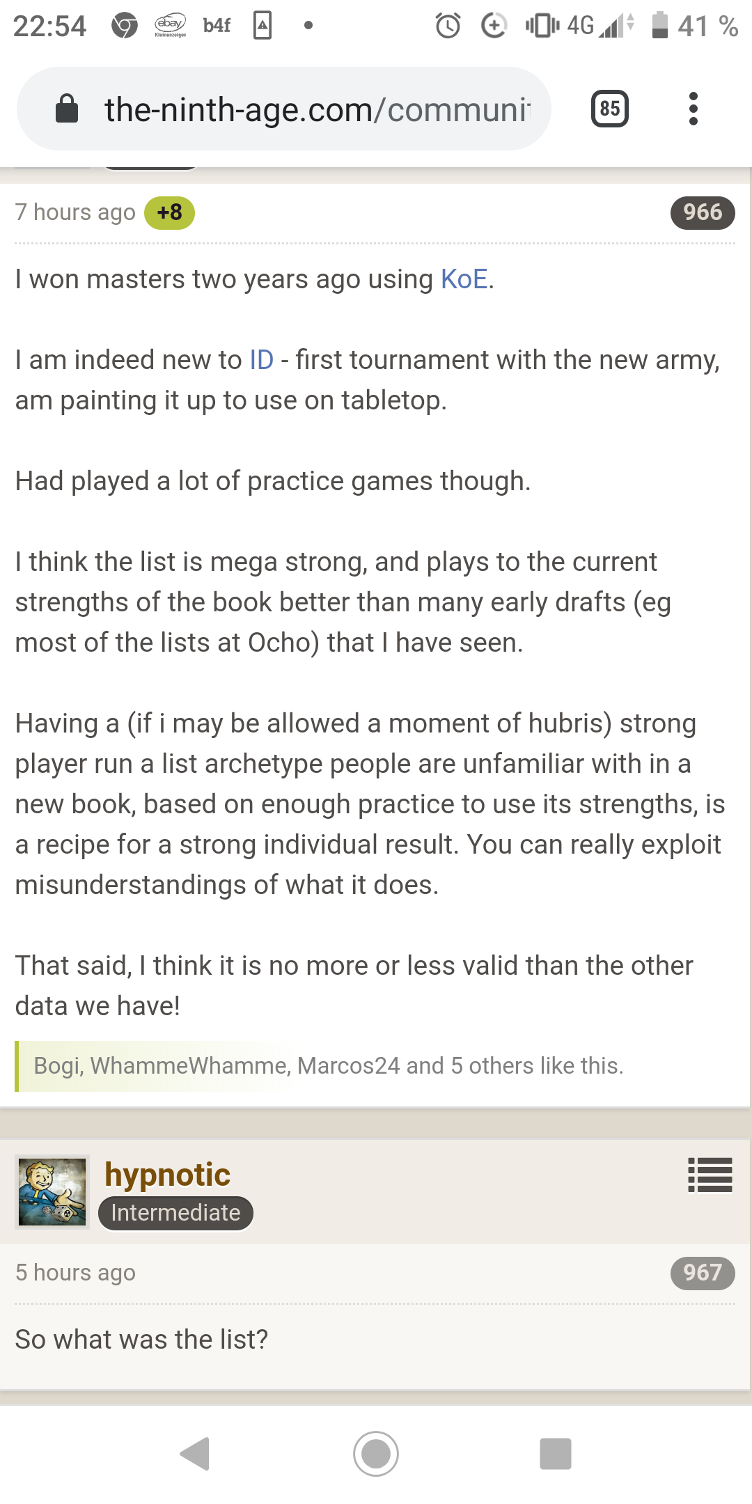Viewport: 752px width, 1504px height.
Task: Follow the ID army link
Action: 261,360
